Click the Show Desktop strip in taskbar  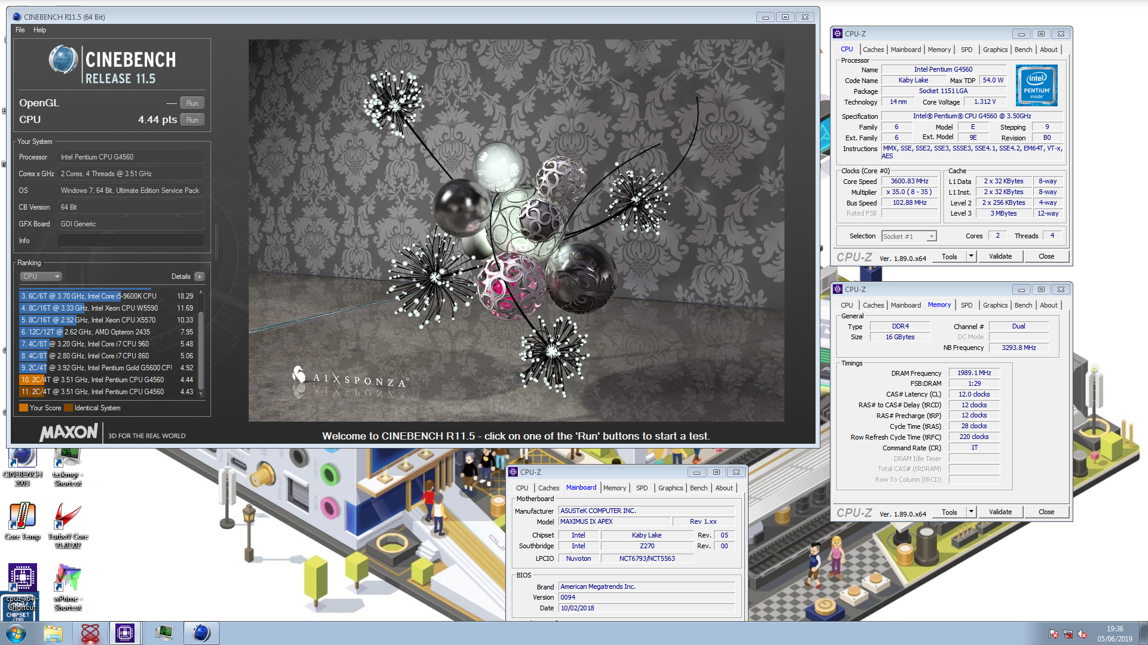[1143, 633]
